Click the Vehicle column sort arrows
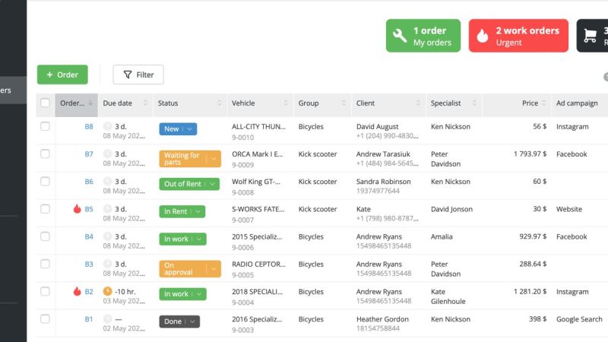The image size is (608, 342). [286, 103]
